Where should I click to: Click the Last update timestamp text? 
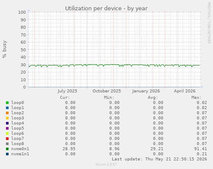click(x=159, y=159)
